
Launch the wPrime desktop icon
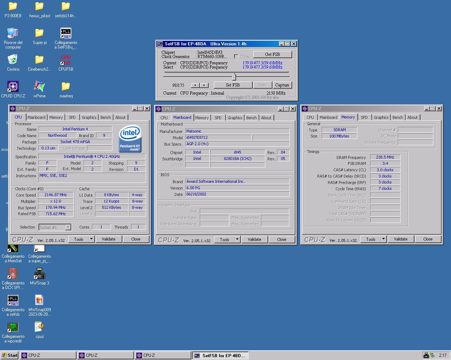(39, 86)
